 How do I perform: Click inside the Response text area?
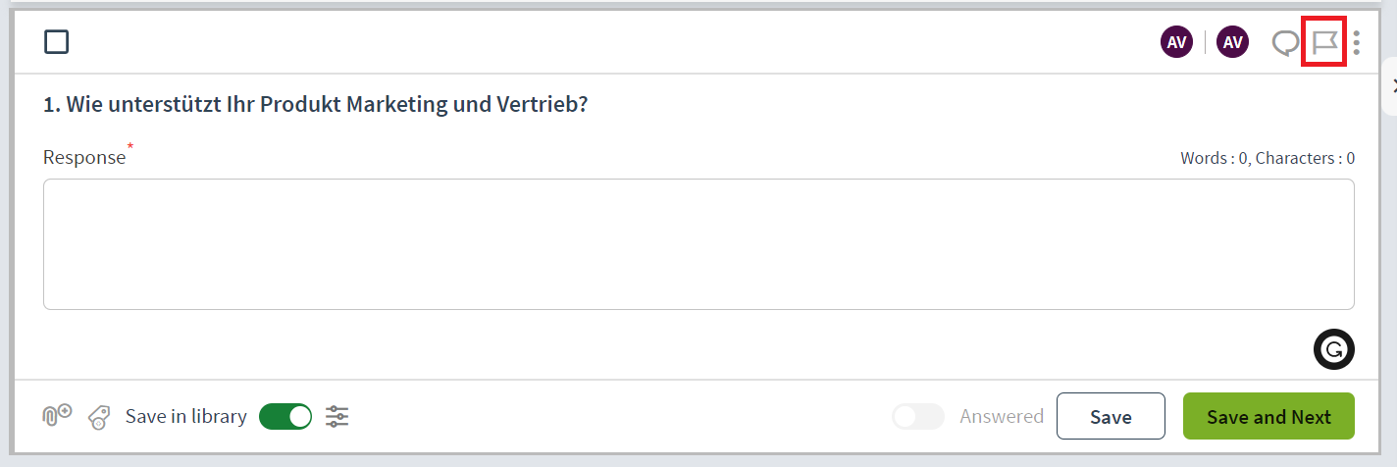pyautogui.click(x=698, y=244)
